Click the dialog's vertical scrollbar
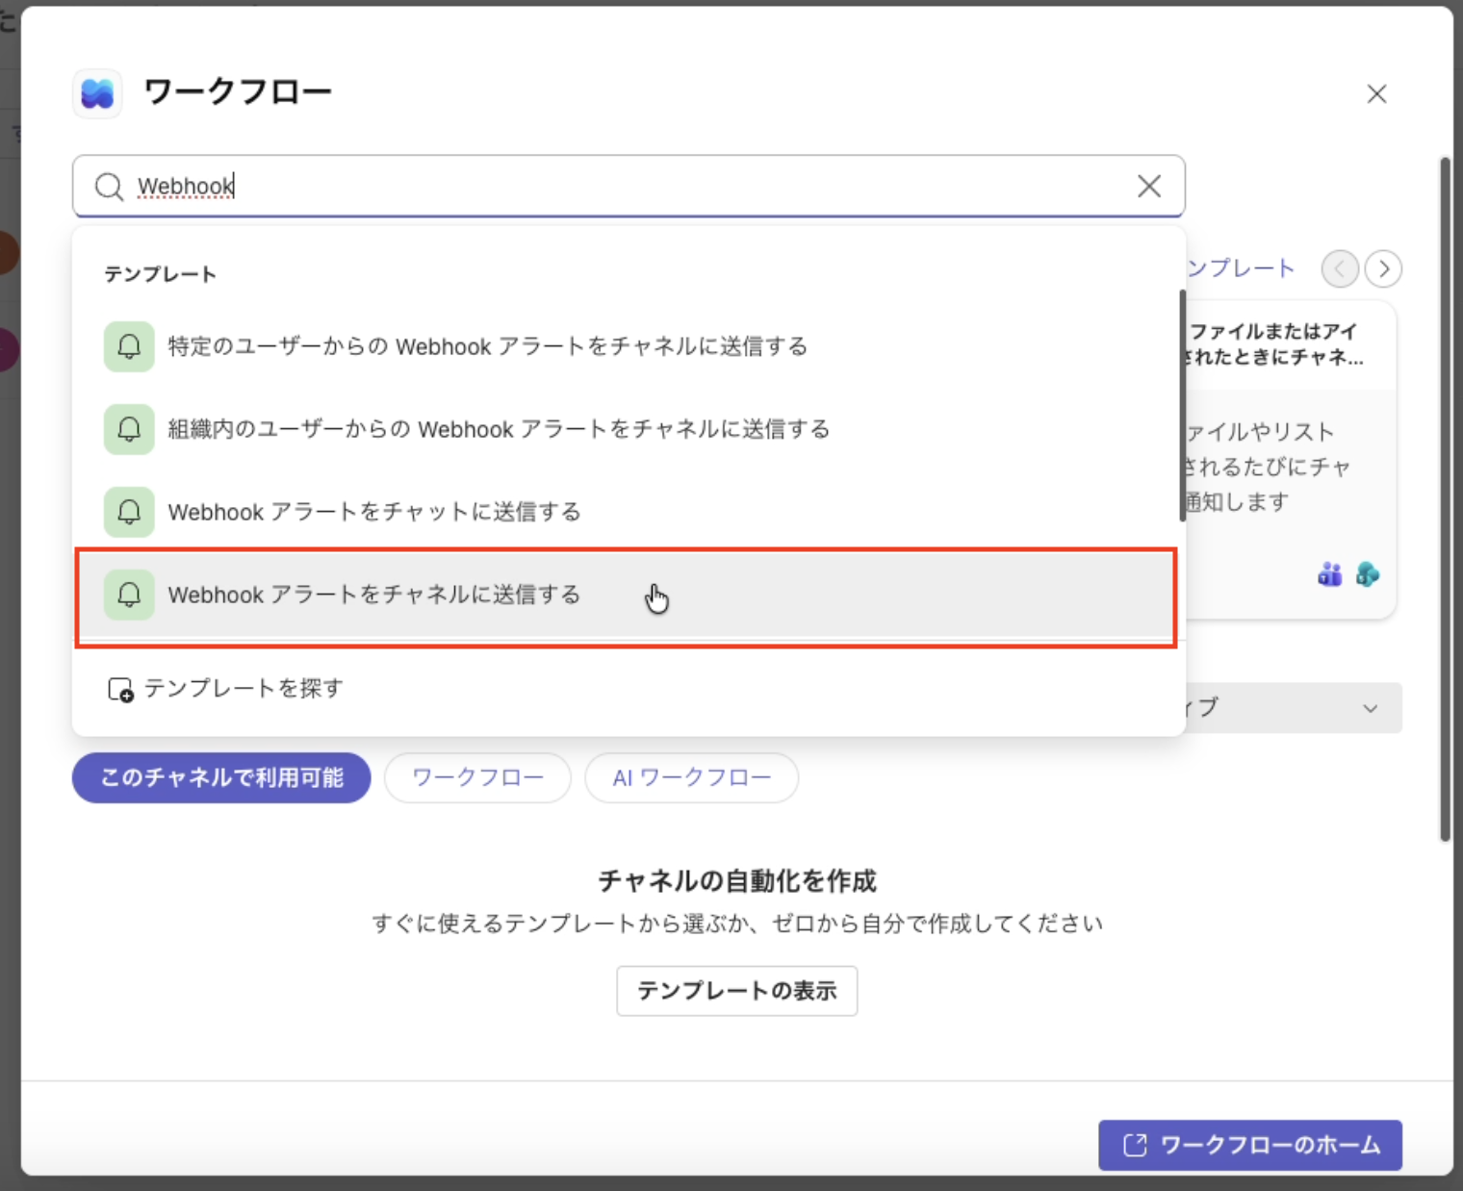The width and height of the screenshot is (1463, 1191). pos(1445,500)
